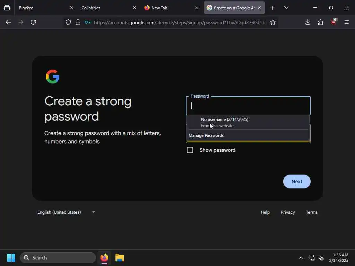
Task: Open the English (United States) language dropdown
Action: [66, 212]
